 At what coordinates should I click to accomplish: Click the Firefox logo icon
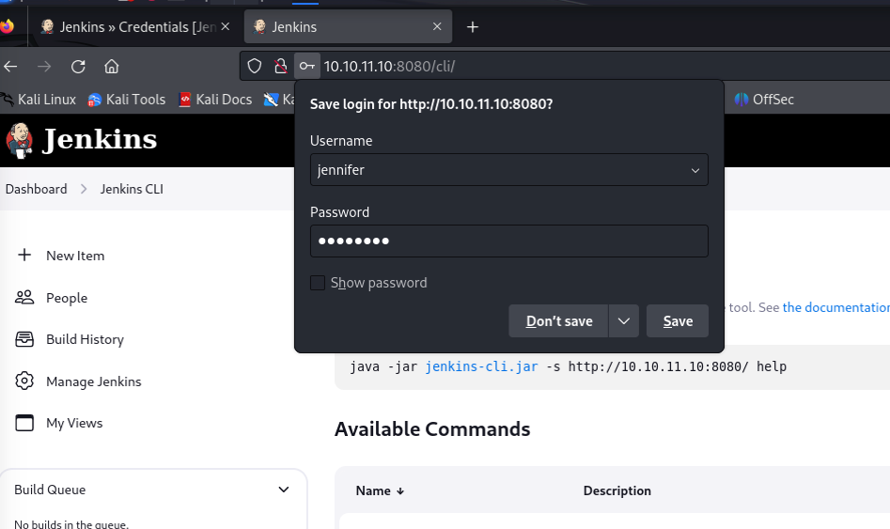(7, 26)
